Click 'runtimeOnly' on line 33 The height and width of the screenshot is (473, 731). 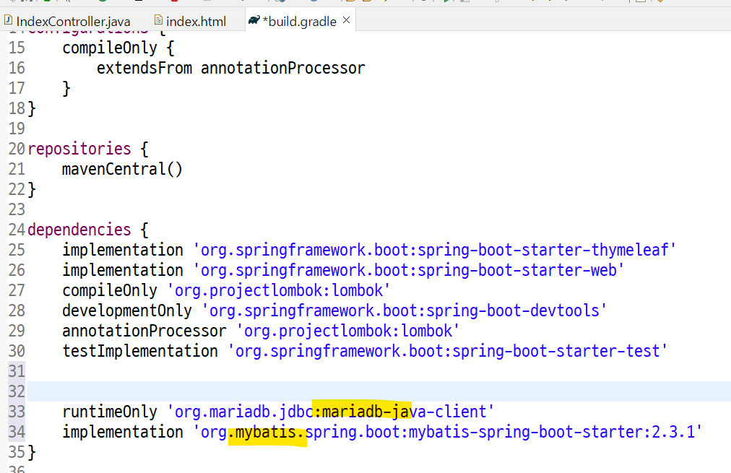(x=110, y=412)
